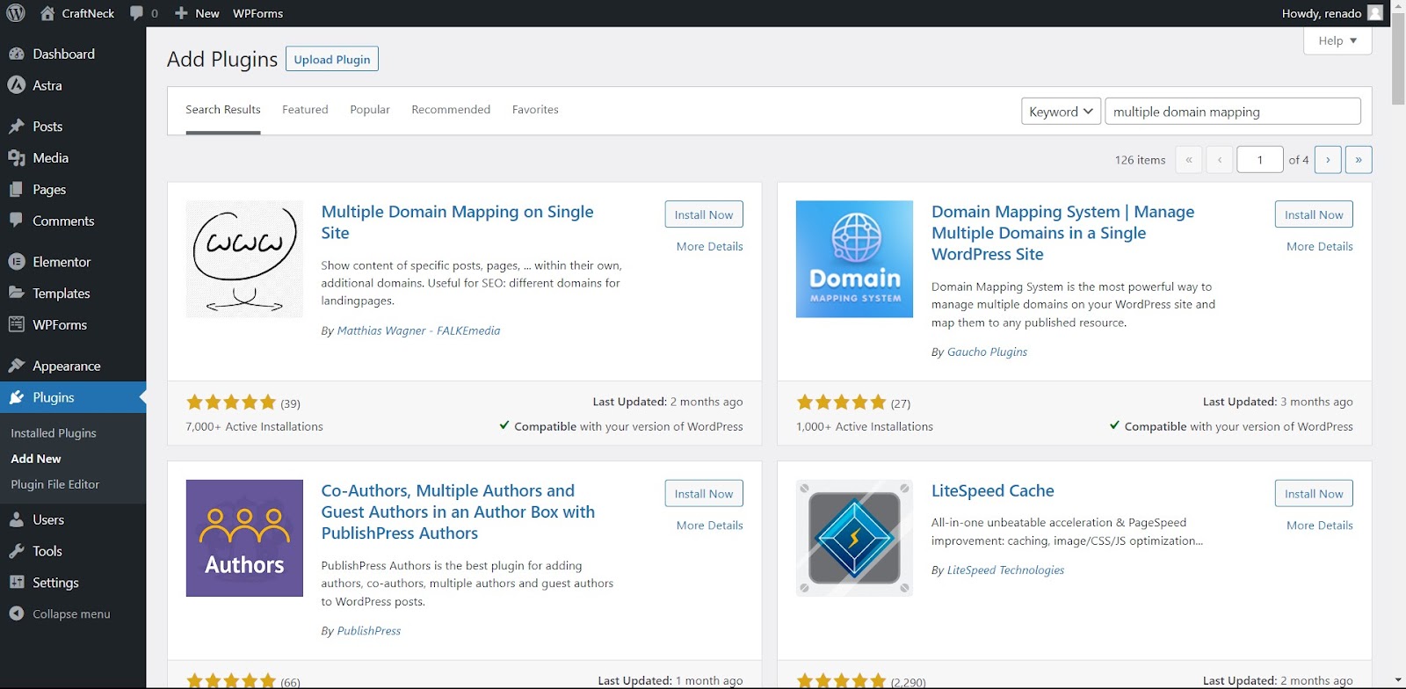Screen dimensions: 1406x689
Task: Open the Gaucho Plugins author link
Action: point(987,352)
